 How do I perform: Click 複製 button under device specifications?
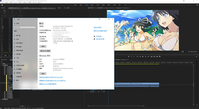click(43, 46)
